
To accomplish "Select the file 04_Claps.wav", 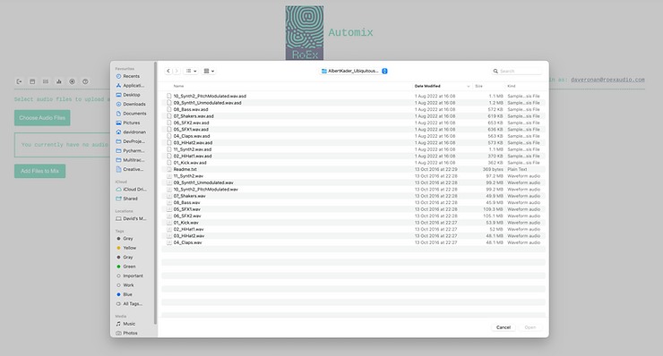I will click(x=353, y=242).
